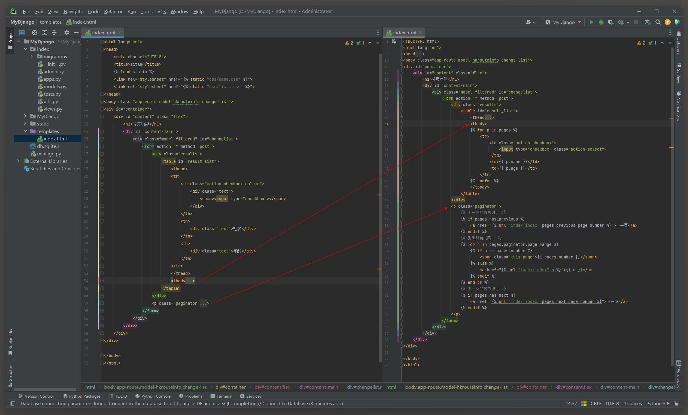The width and height of the screenshot is (688, 415).
Task: Open the Terminal tool window
Action: click(221, 396)
